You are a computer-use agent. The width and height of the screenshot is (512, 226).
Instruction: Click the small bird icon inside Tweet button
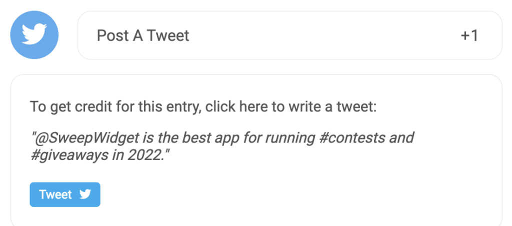click(x=85, y=194)
